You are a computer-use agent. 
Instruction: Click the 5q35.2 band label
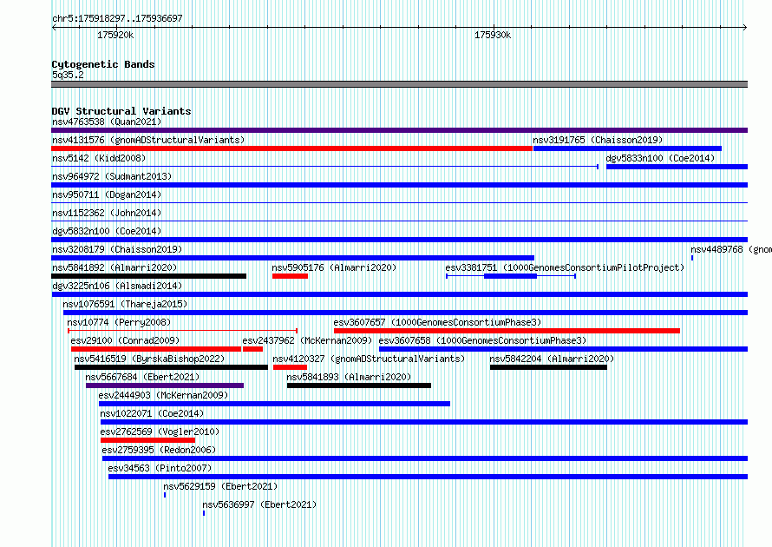pos(68,75)
